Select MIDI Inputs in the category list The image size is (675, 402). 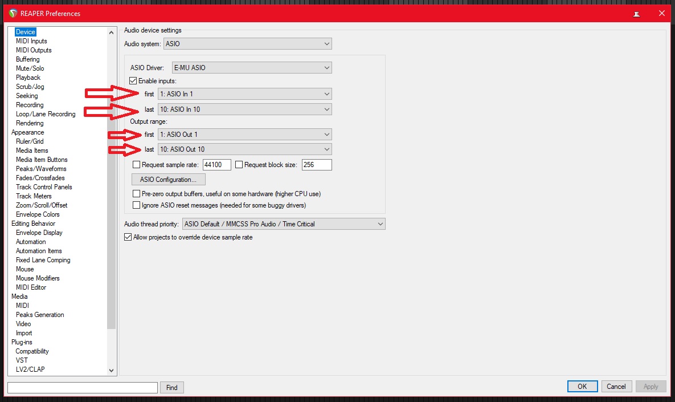31,41
